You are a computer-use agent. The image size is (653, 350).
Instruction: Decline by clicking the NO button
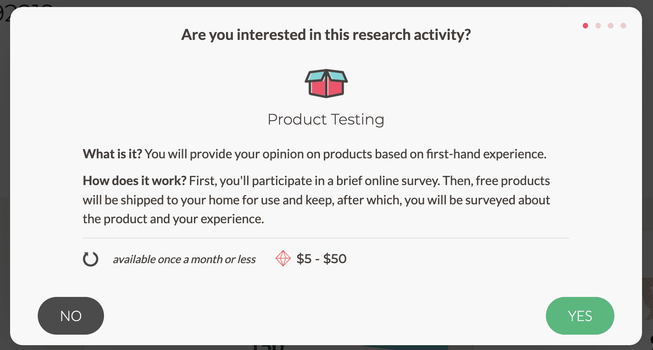[x=71, y=316]
